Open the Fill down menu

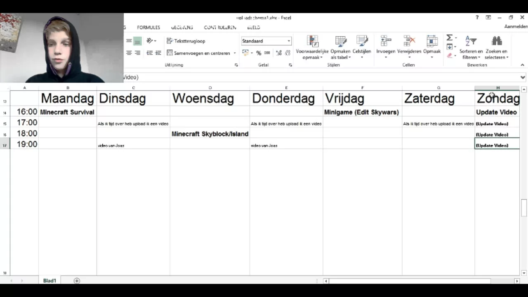coord(451,47)
